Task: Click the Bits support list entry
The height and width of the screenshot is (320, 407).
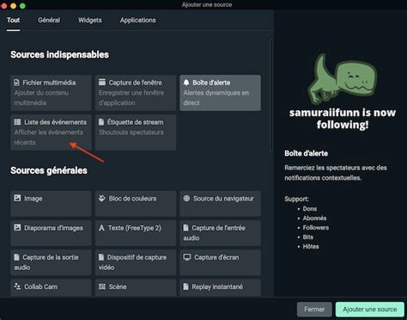Action: point(308,237)
